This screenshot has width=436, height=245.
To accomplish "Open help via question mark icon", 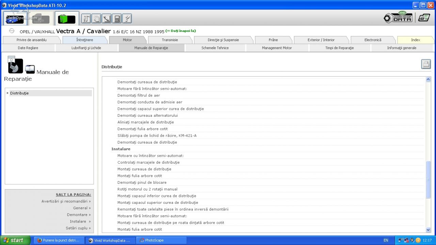I will click(x=127, y=18).
